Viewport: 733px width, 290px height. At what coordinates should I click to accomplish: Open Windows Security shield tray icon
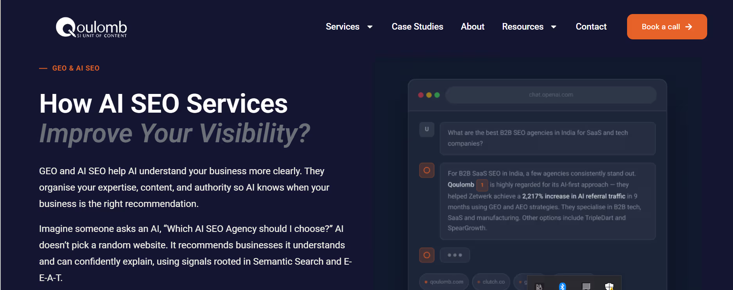(x=609, y=286)
